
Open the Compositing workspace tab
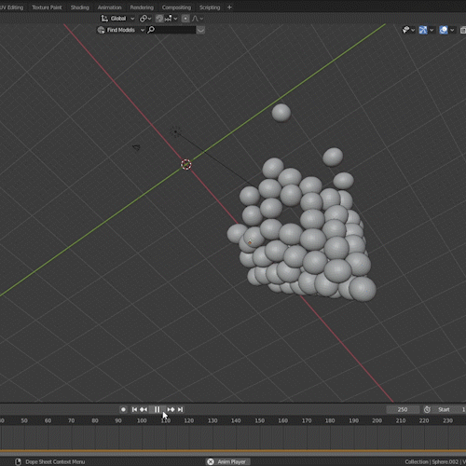click(176, 7)
